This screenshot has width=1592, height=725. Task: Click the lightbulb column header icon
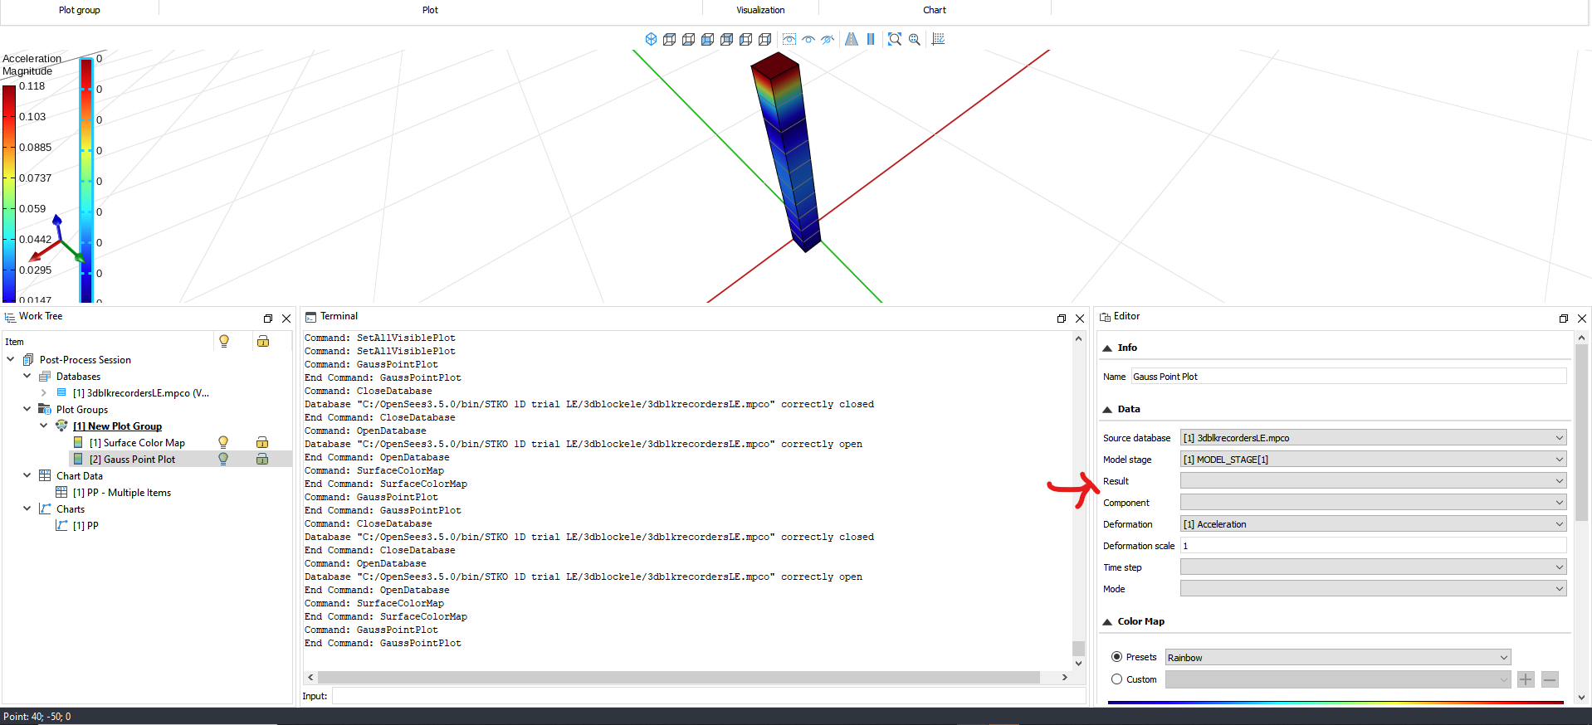tap(224, 341)
